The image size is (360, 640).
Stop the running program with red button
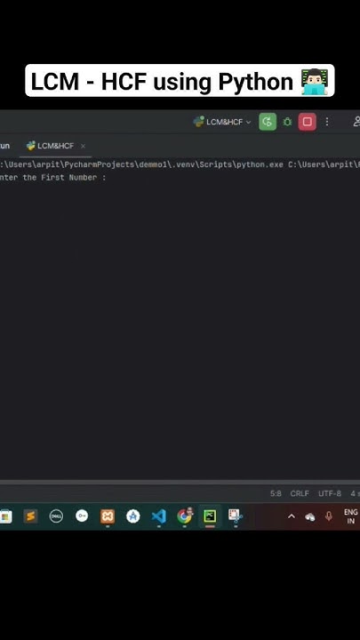pyautogui.click(x=307, y=122)
